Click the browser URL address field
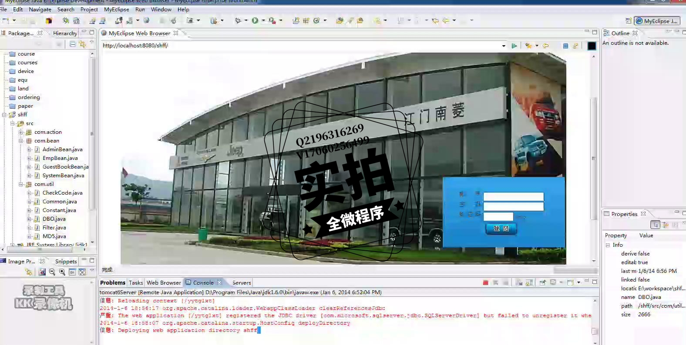The image size is (686, 345). (300, 46)
